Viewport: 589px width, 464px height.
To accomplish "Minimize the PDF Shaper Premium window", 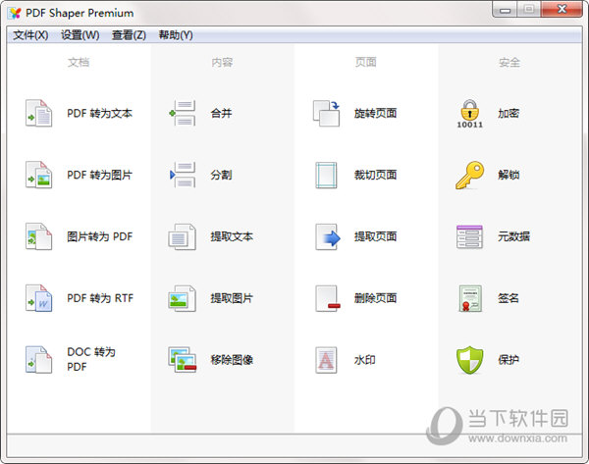I will coord(505,10).
